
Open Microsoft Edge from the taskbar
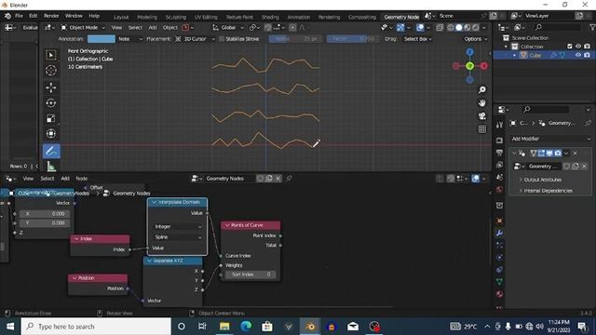click(x=246, y=327)
